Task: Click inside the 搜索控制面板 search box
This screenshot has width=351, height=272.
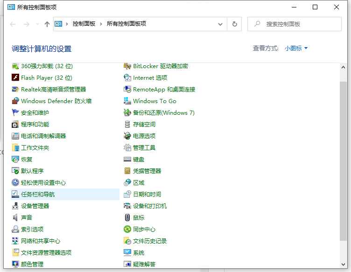Action: (x=299, y=24)
